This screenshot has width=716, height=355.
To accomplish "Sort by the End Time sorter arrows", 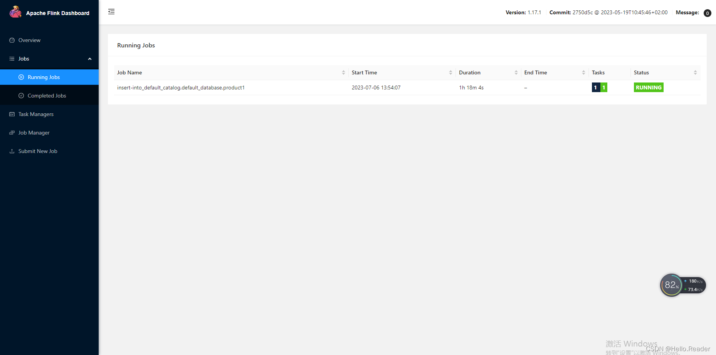I will [583, 72].
